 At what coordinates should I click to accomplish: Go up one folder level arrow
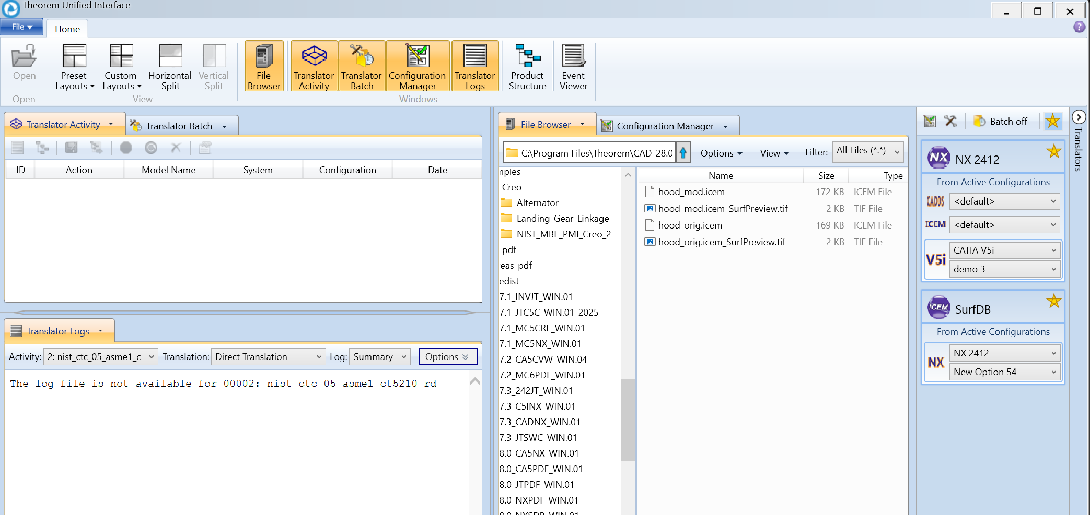[683, 153]
